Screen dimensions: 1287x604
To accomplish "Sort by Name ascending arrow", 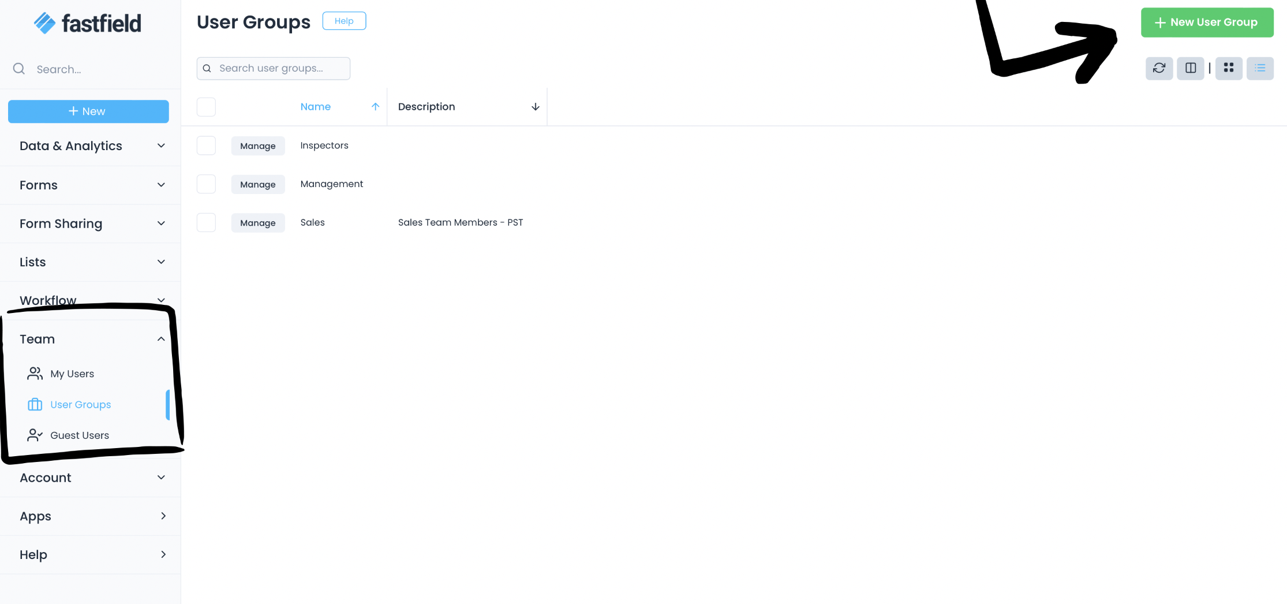I will 375,107.
